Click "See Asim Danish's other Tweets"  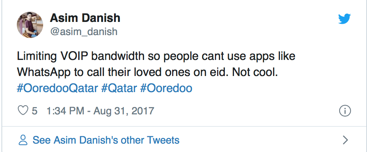[106, 140]
